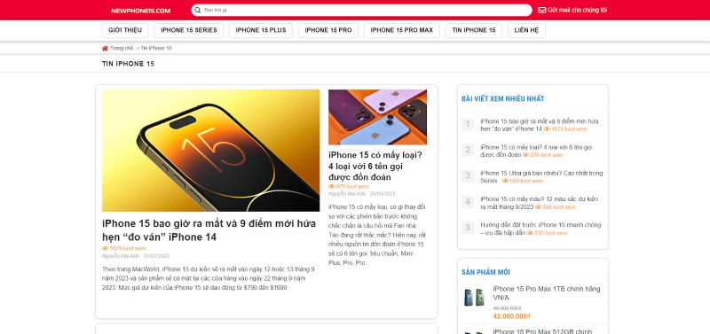Click 'Tin iPhone 15' breadcrumb item
Viewport: 710px width, 334px height.
[156, 49]
